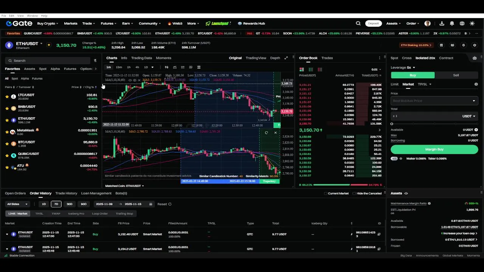Enable Hide the Canceled checkbox
Image resolution: width=484 pixels, height=272 pixels.
354,193
